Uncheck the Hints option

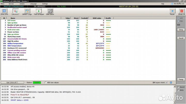point(178,90)
